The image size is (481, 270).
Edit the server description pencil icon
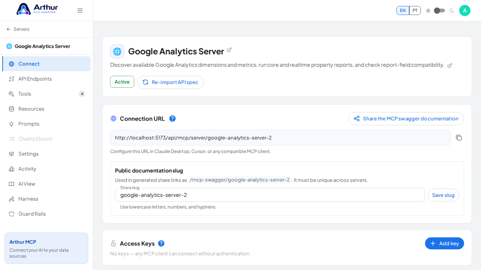[x=450, y=65]
